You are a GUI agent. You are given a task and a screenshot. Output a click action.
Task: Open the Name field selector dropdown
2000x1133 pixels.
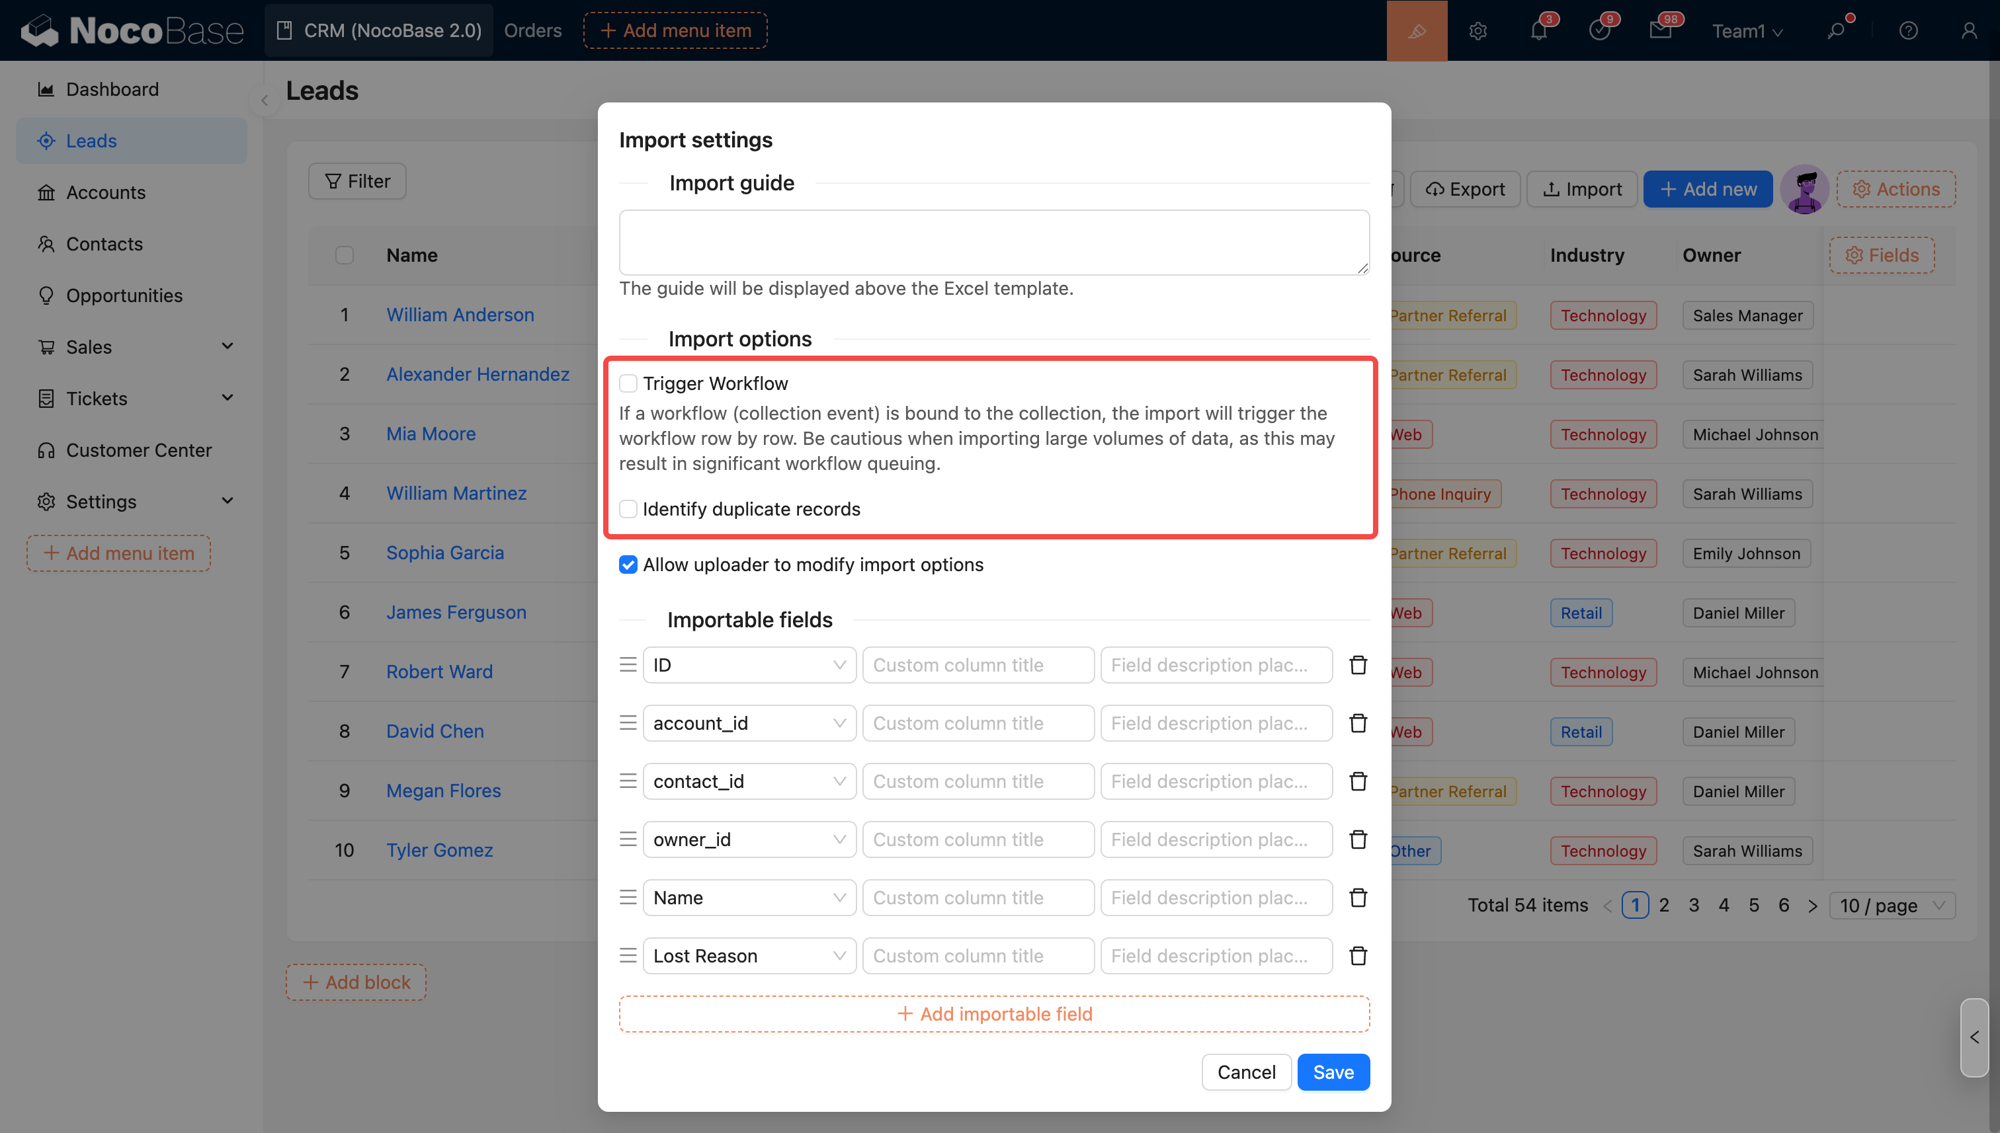(x=749, y=897)
